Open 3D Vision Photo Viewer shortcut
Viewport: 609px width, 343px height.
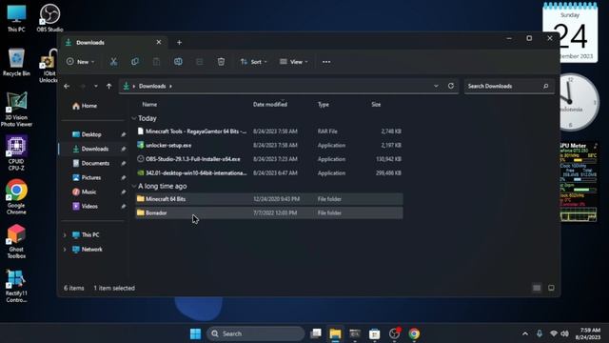pos(16,110)
